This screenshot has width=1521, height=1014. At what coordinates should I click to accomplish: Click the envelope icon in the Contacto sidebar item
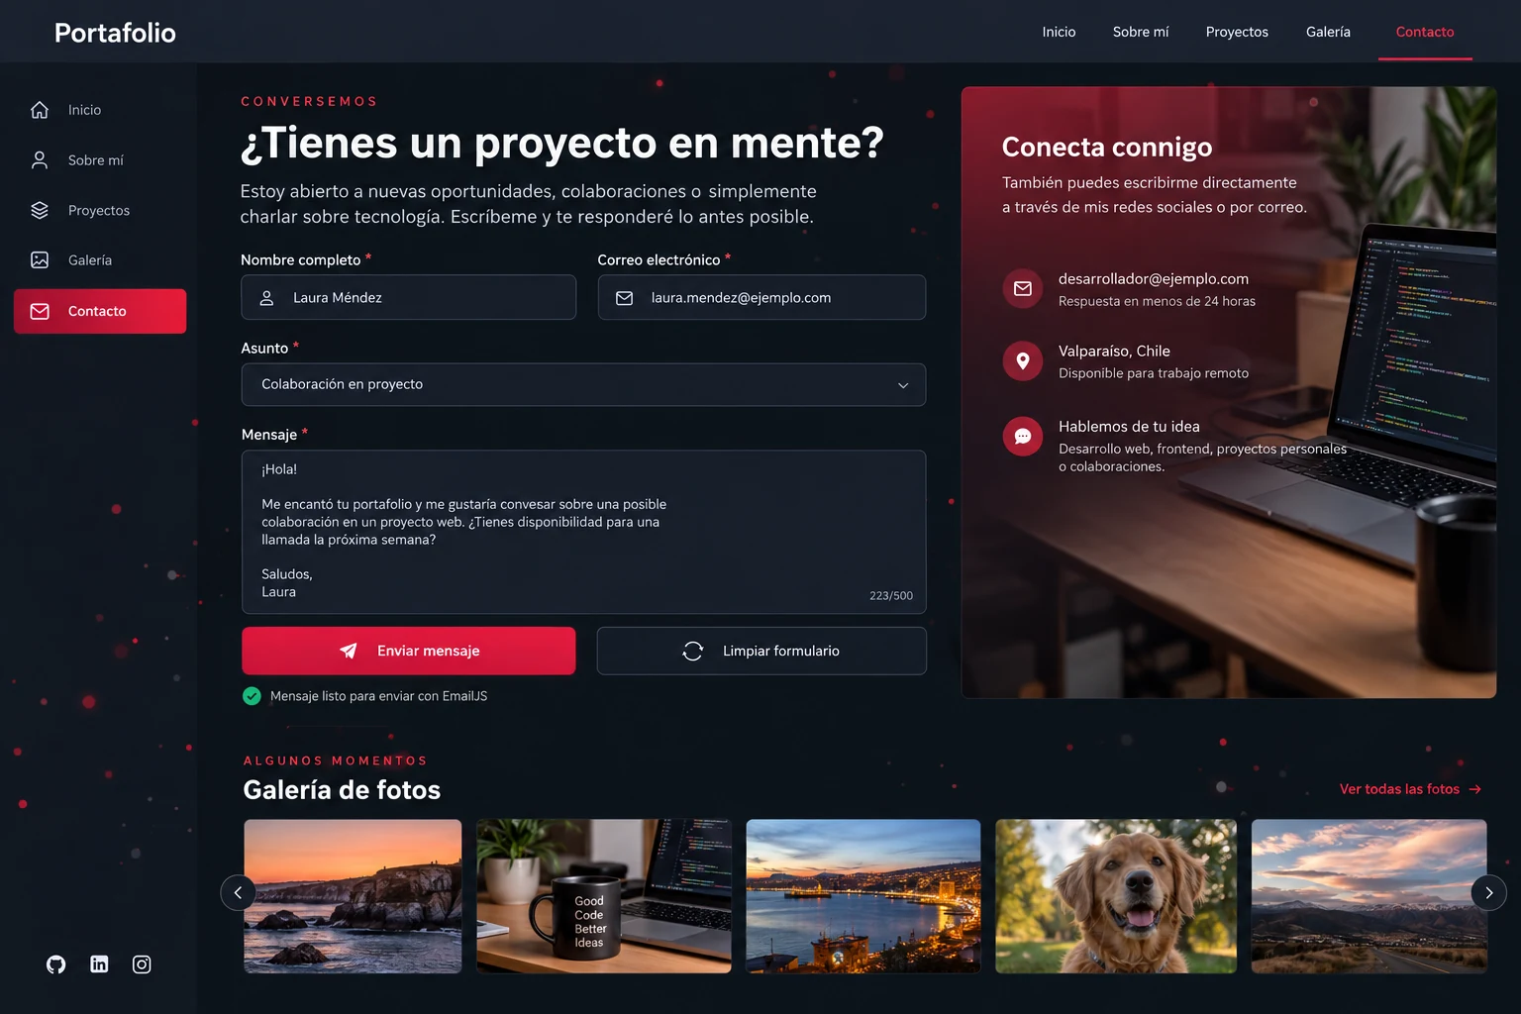click(x=40, y=311)
